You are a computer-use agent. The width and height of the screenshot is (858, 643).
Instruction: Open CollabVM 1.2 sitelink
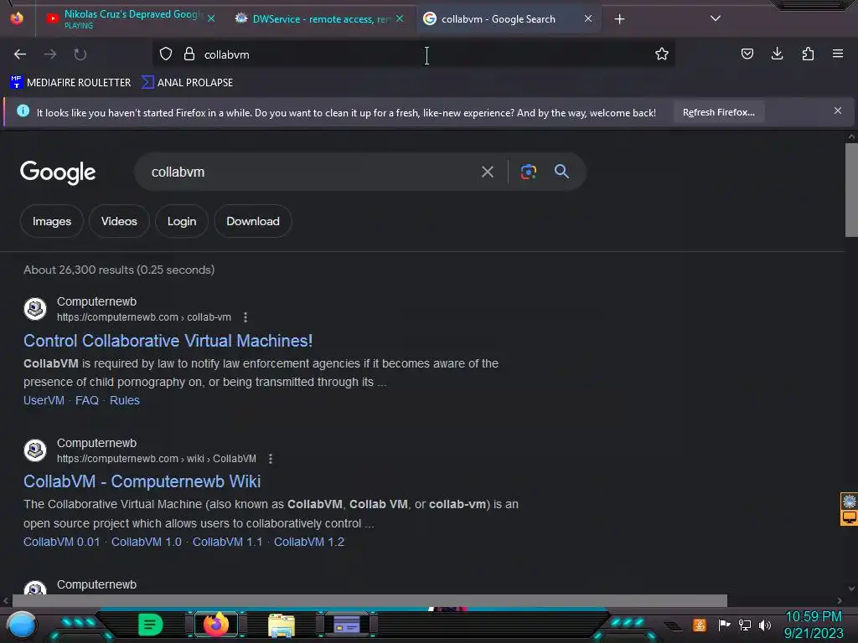[308, 542]
